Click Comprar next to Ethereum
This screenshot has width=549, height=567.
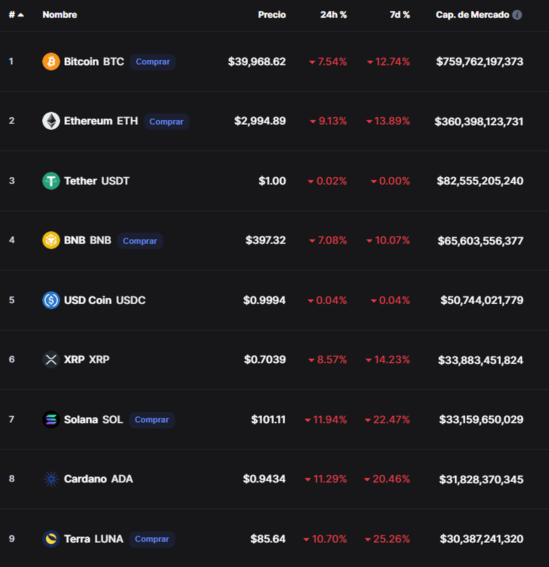coord(167,122)
